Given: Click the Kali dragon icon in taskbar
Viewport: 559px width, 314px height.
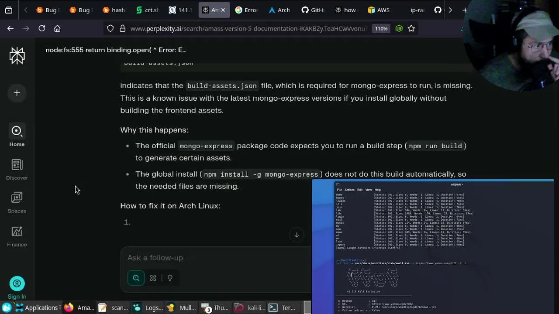Looking at the screenshot, I should point(7,308).
